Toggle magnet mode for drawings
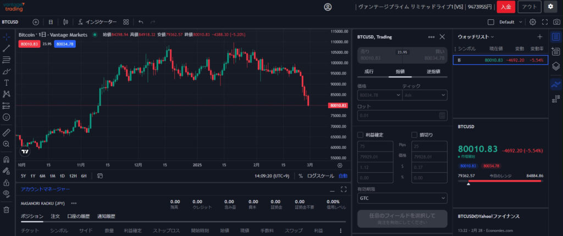This screenshot has height=236, width=563. (6, 159)
